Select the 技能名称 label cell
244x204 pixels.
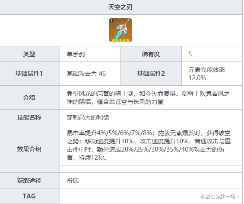[30, 117]
